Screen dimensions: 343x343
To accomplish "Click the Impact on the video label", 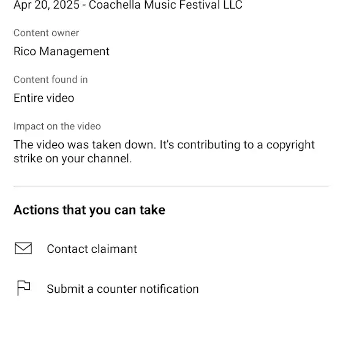I will (x=57, y=126).
